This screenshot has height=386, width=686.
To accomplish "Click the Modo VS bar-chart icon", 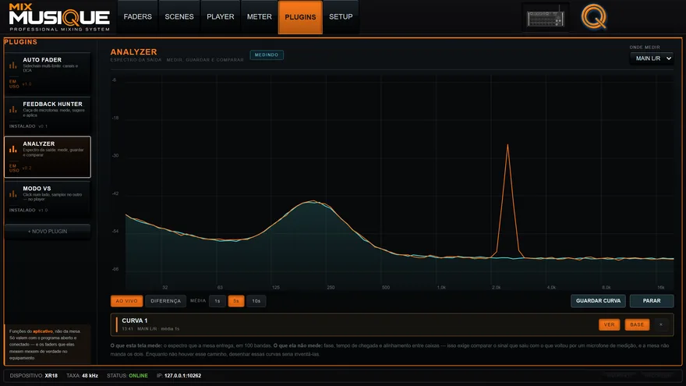I will (x=13, y=194).
